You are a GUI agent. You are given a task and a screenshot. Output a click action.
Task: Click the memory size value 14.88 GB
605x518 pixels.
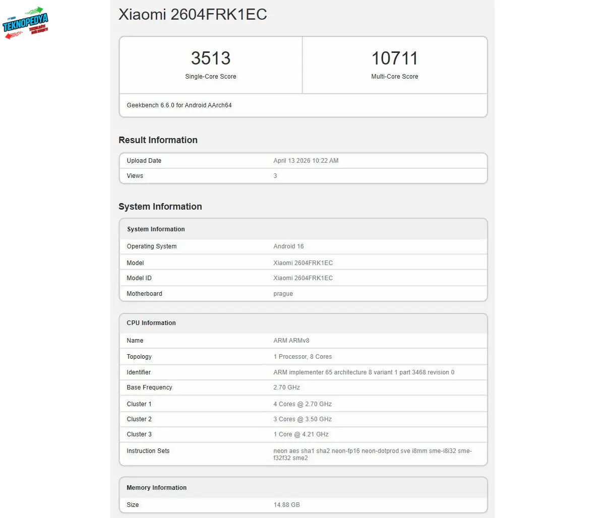286,505
